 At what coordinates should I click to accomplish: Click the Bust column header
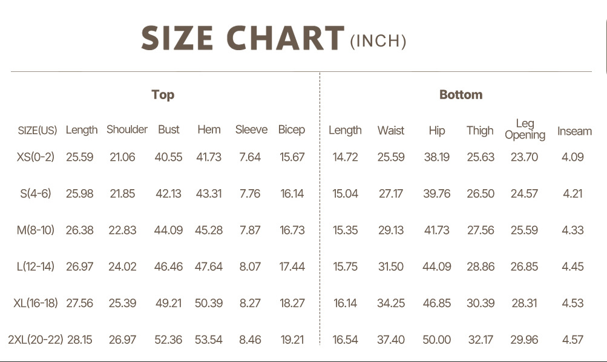(169, 129)
